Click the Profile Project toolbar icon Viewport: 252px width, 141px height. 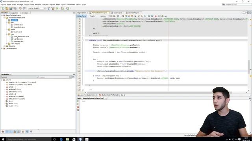click(x=68, y=8)
